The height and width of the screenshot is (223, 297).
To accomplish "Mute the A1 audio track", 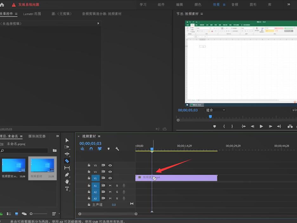I will [110, 186].
